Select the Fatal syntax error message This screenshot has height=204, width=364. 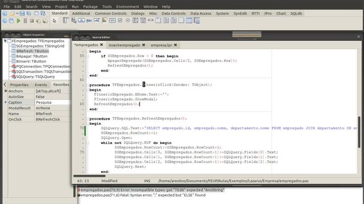pos(143,195)
